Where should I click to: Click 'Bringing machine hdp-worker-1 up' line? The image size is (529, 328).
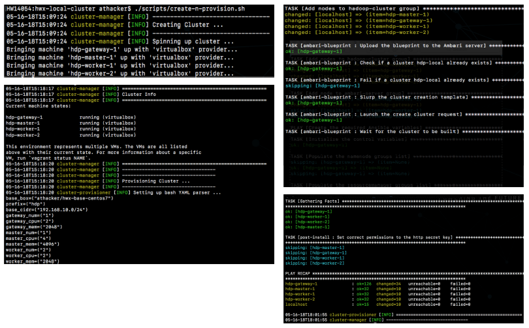[x=120, y=66]
